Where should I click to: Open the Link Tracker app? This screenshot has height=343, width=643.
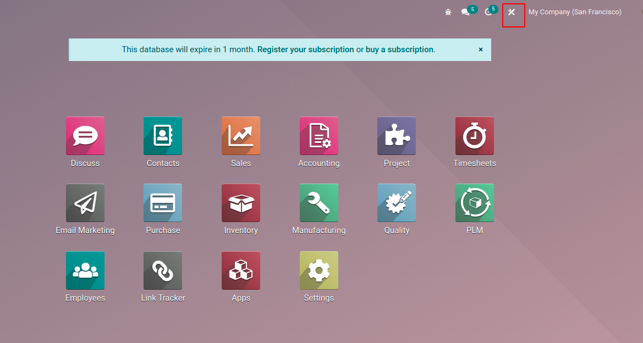click(163, 270)
